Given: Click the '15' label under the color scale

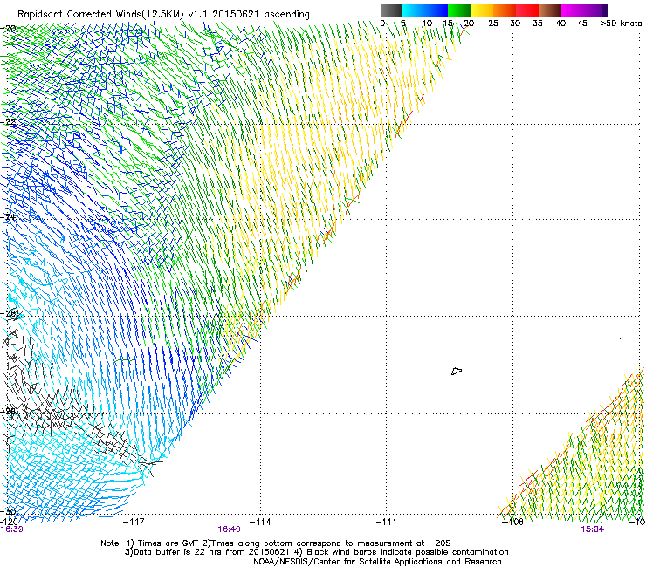Looking at the screenshot, I should [448, 24].
